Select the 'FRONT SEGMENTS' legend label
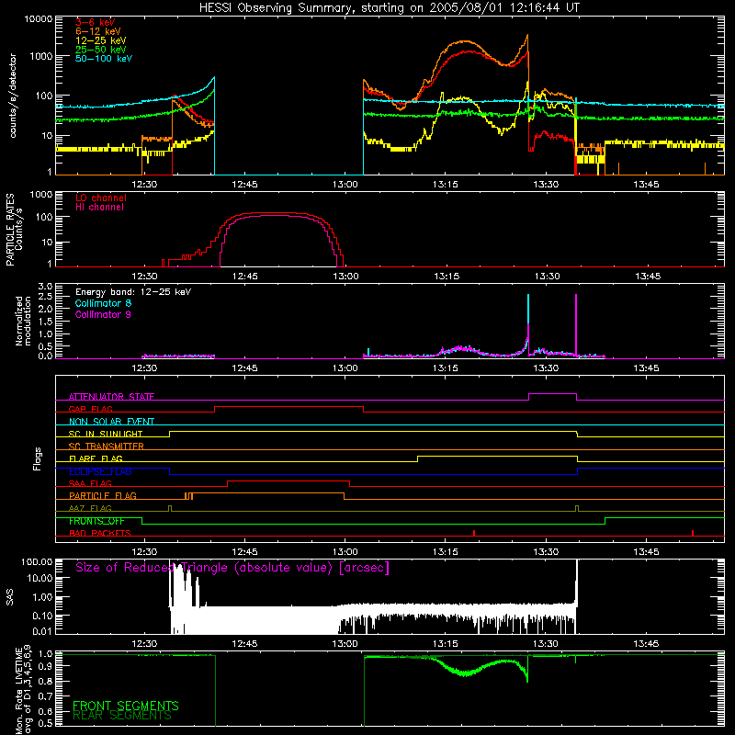The image size is (735, 735). point(126,706)
